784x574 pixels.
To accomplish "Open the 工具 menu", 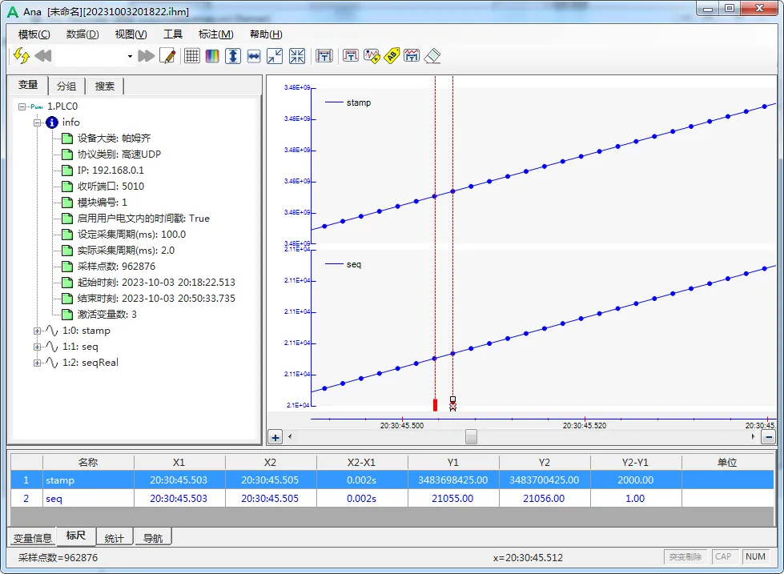I will (173, 34).
